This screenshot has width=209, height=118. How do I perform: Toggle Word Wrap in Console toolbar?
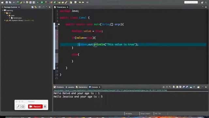click(180, 87)
